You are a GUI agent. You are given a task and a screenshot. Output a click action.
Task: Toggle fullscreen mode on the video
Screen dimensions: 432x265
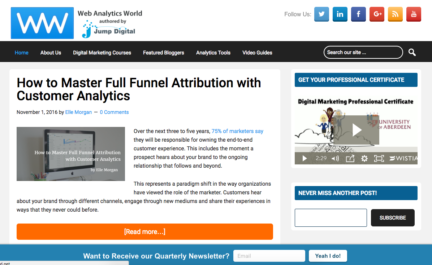[379, 158]
